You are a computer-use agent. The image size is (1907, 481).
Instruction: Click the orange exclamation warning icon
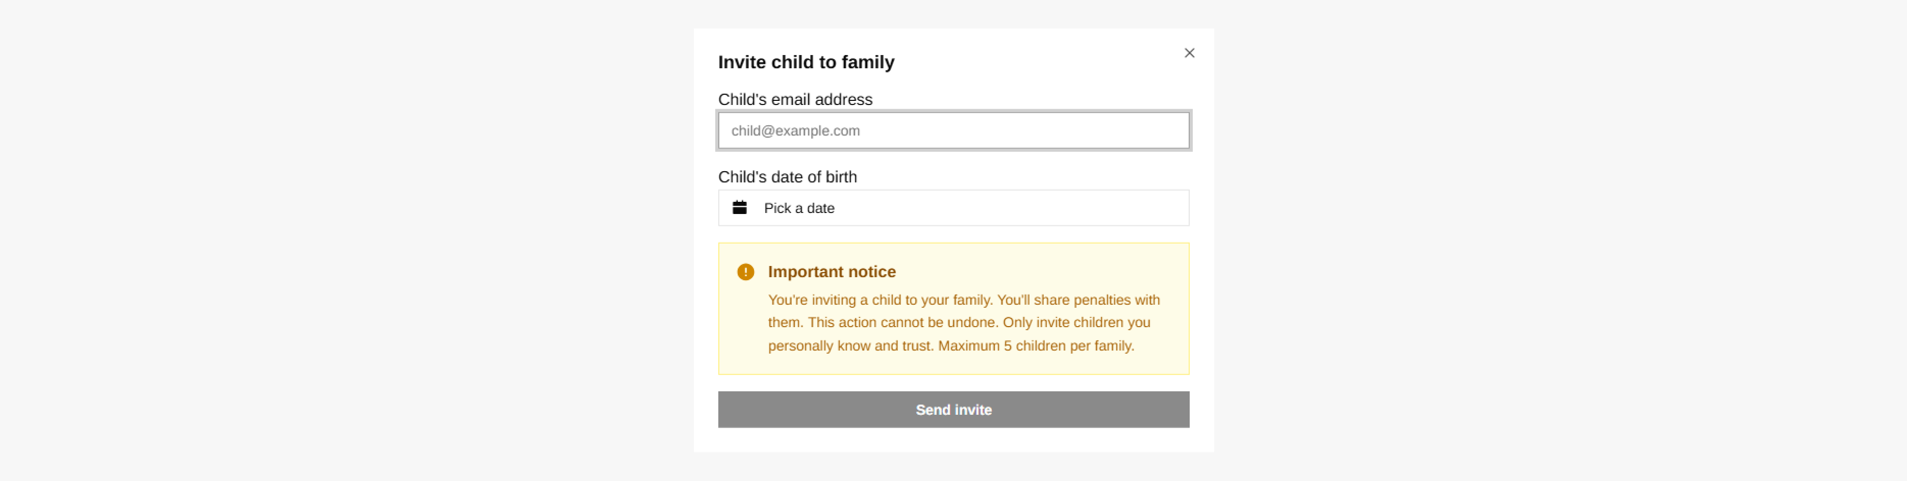click(745, 272)
